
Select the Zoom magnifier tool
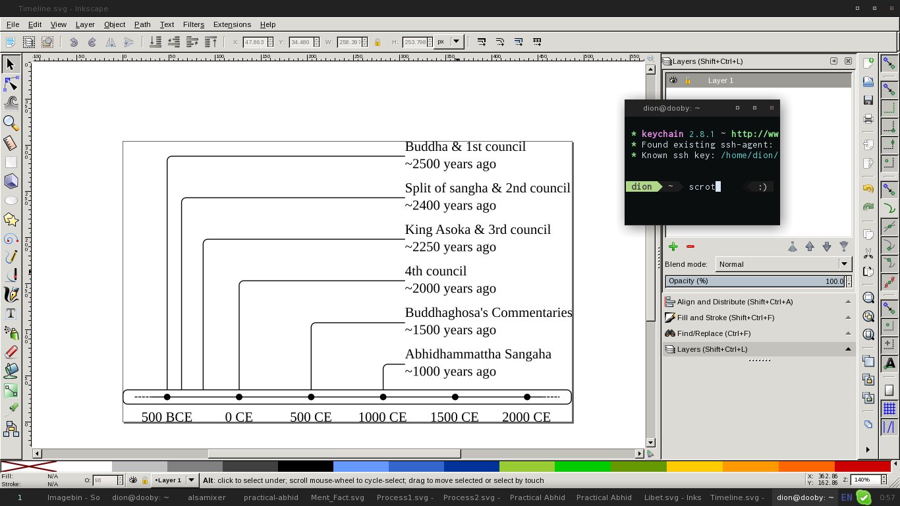click(x=11, y=123)
